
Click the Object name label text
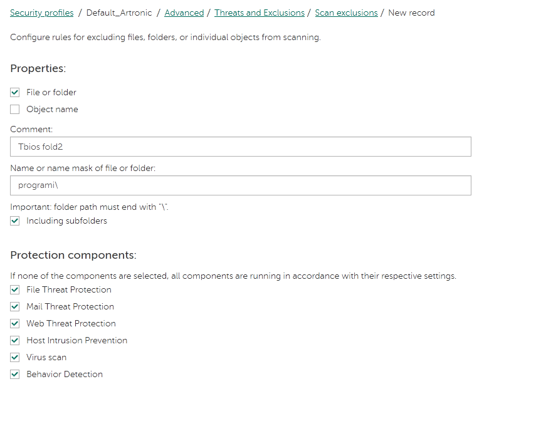point(52,109)
